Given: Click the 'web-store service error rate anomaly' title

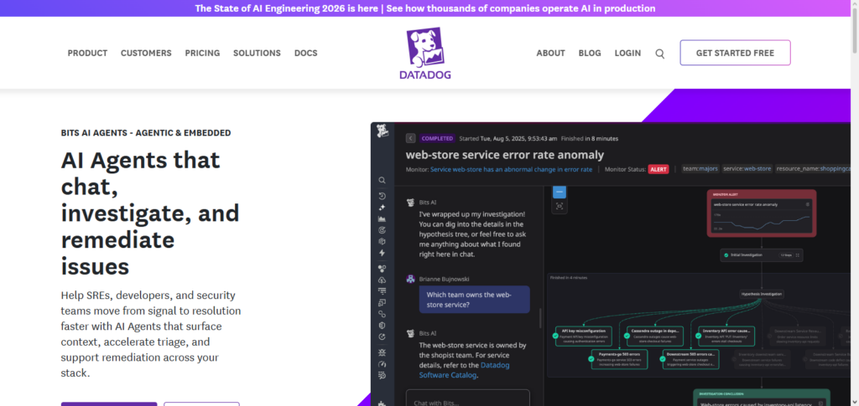Looking at the screenshot, I should (504, 155).
